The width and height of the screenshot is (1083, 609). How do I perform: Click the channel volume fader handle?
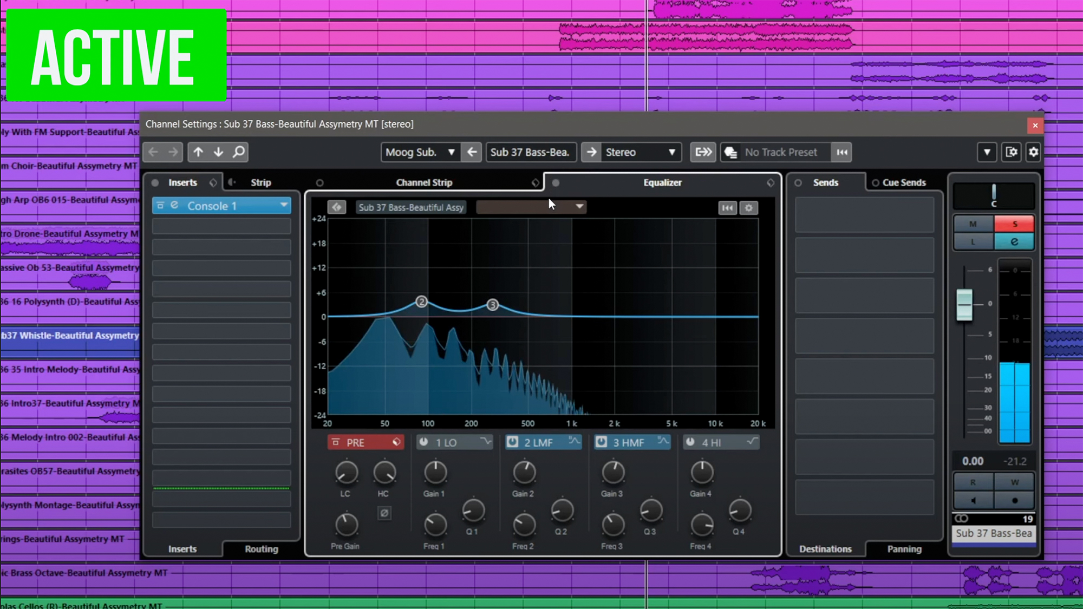click(x=964, y=304)
